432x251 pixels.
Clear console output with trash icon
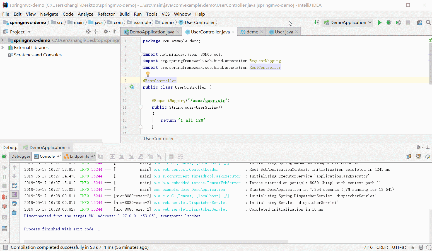coord(14,213)
